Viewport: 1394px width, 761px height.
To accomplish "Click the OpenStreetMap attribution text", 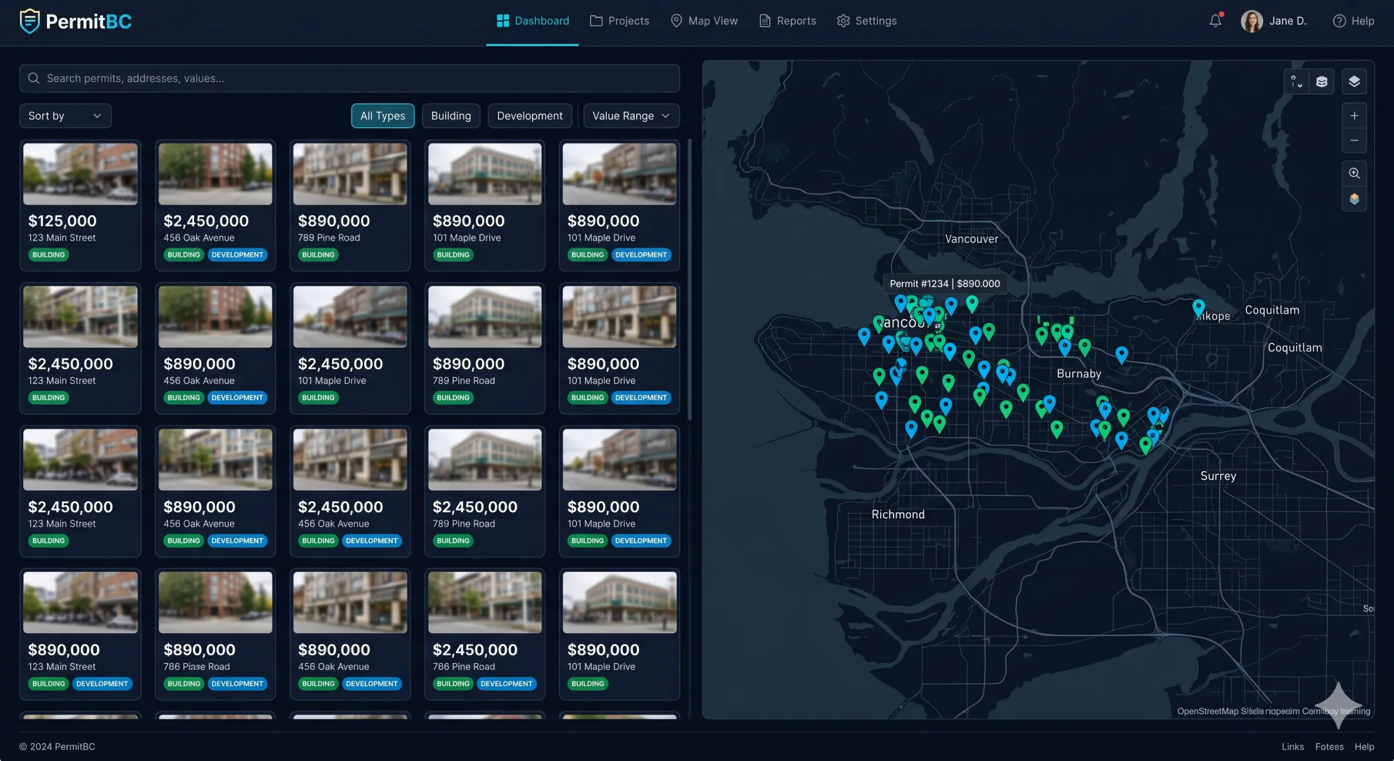I will tap(1273, 711).
